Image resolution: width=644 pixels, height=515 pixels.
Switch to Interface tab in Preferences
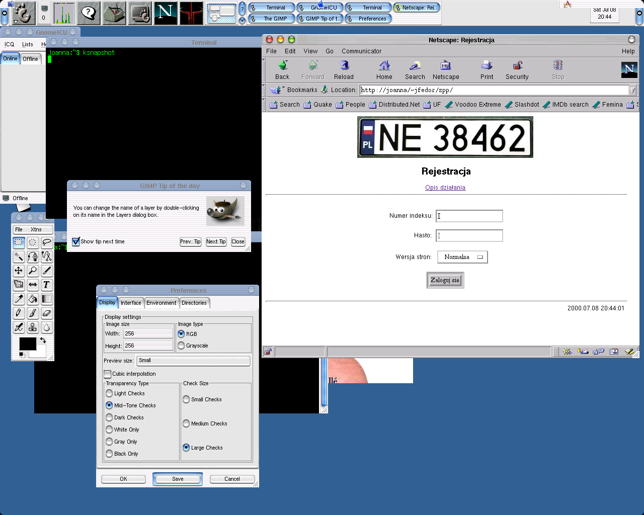click(x=131, y=303)
